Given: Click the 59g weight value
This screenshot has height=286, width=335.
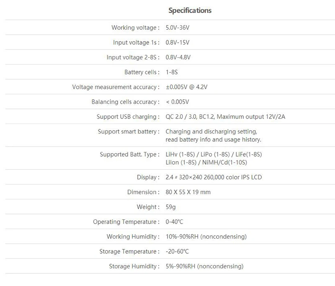Looking at the screenshot, I should coord(171,207).
